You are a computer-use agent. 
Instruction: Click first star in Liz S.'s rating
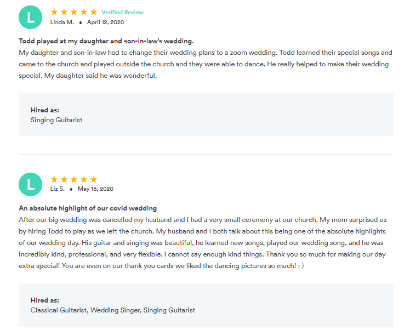click(54, 179)
